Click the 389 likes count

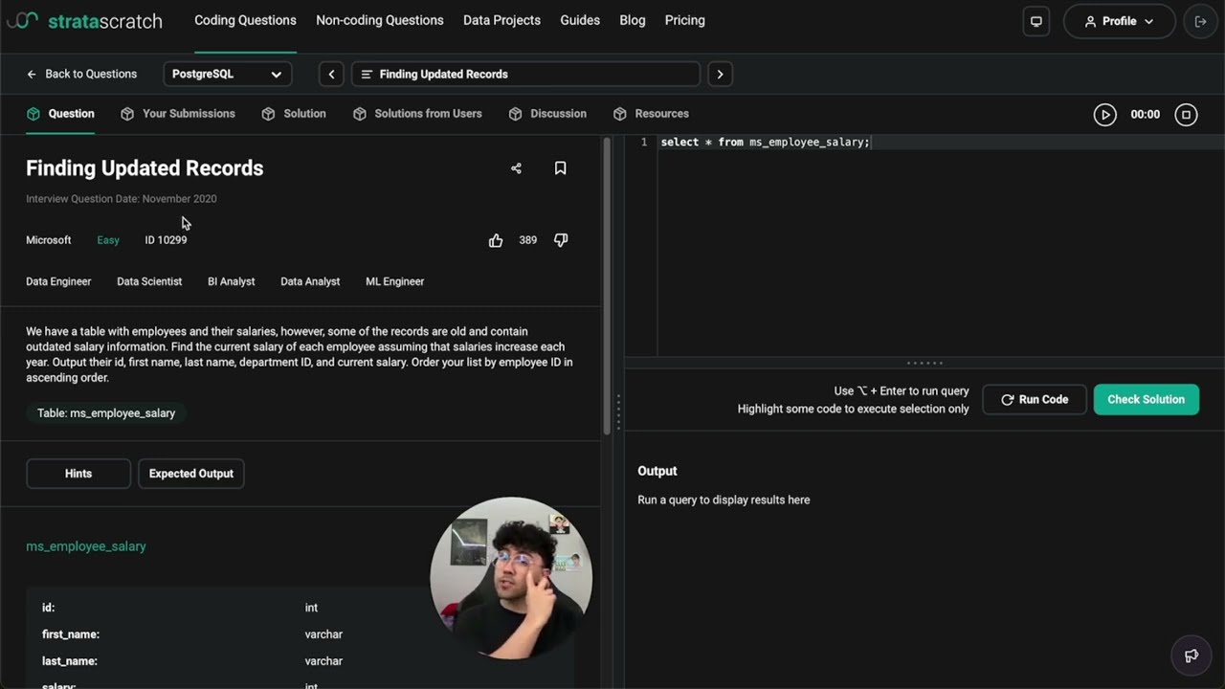click(528, 240)
